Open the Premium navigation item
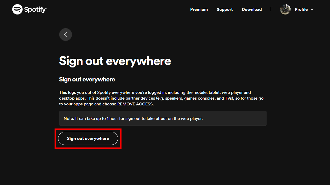 [199, 9]
